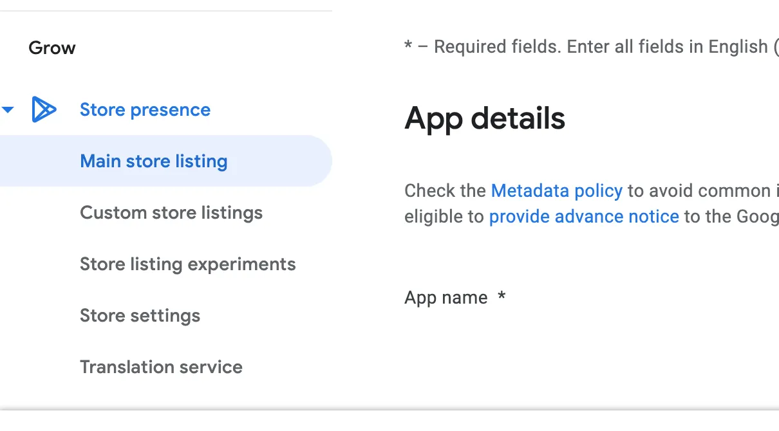Open Translation service page
Image resolution: width=779 pixels, height=431 pixels.
click(x=161, y=367)
